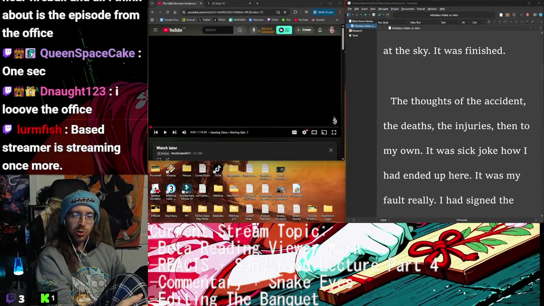Switch video to theater mode
The width and height of the screenshot is (544, 306).
(x=314, y=132)
